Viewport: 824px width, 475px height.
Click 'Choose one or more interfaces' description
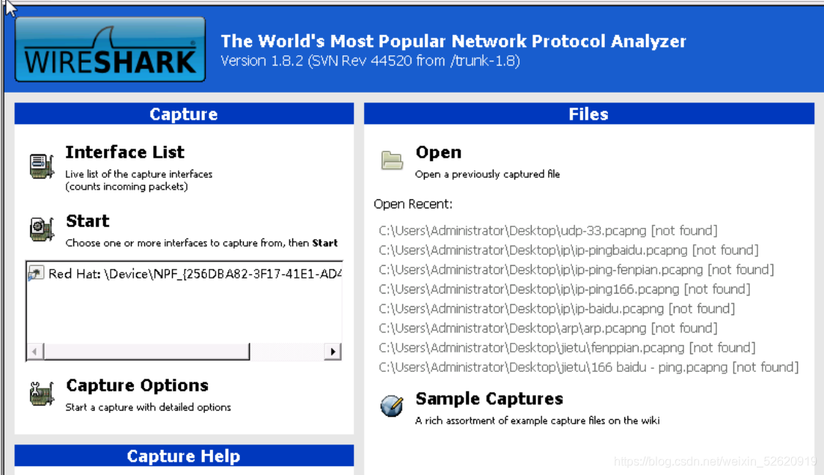[201, 243]
